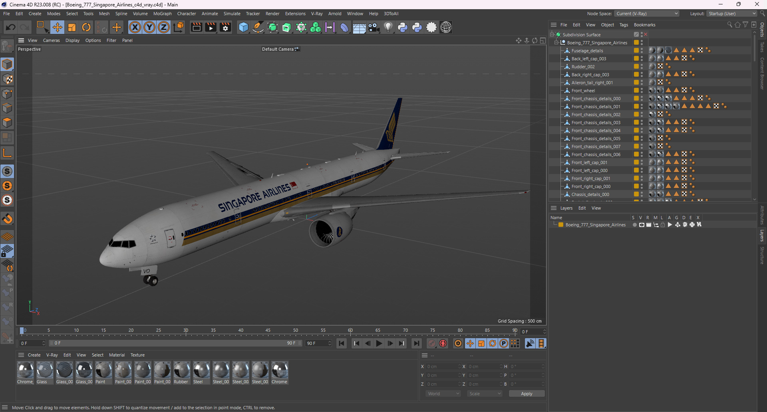Image resolution: width=767 pixels, height=412 pixels.
Task: Select the Front_wheel object
Action: click(x=583, y=91)
